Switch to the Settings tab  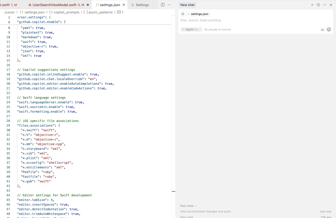(x=142, y=5)
